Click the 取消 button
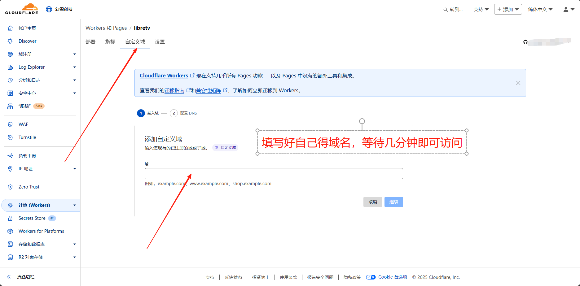This screenshot has height=286, width=580. click(373, 202)
